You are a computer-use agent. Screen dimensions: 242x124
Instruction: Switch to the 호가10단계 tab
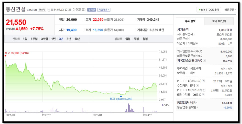tap(219, 21)
